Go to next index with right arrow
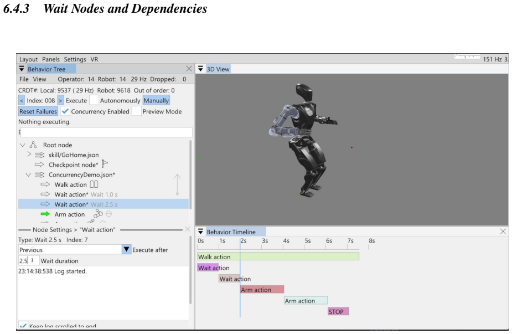The height and width of the screenshot is (334, 512). 60,100
